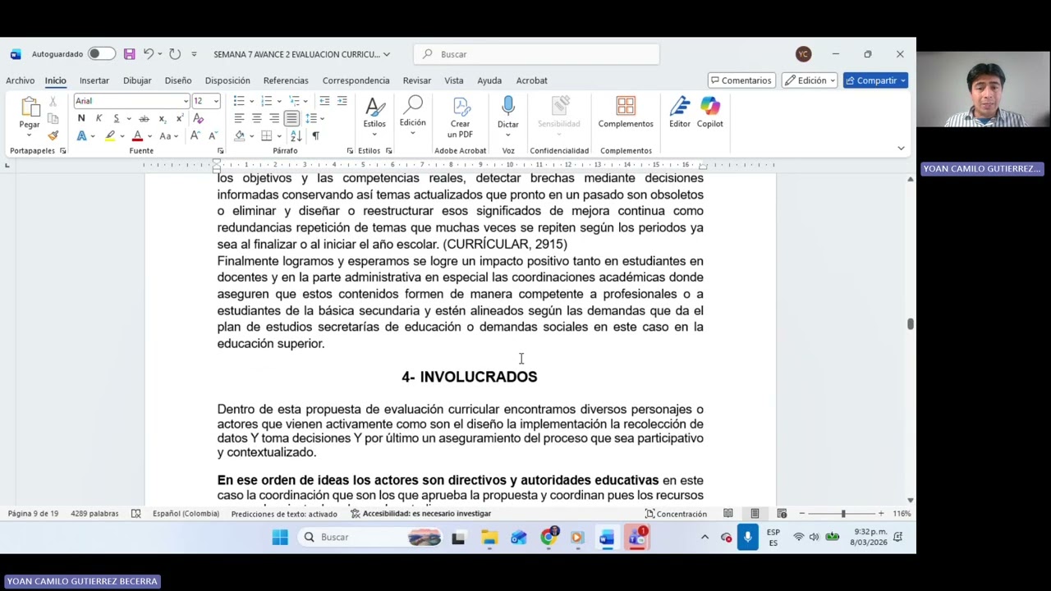This screenshot has height=591, width=1051.
Task: Toggle justified alignment
Action: point(291,118)
